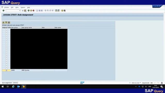
Task: Click the OneDrive cloud tray icon
Action: pos(139,87)
